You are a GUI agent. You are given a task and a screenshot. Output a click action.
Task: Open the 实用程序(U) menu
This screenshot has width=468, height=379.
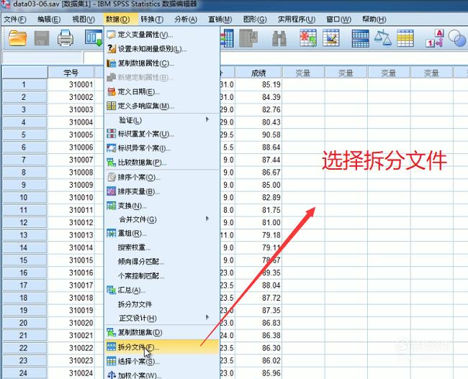pos(297,19)
